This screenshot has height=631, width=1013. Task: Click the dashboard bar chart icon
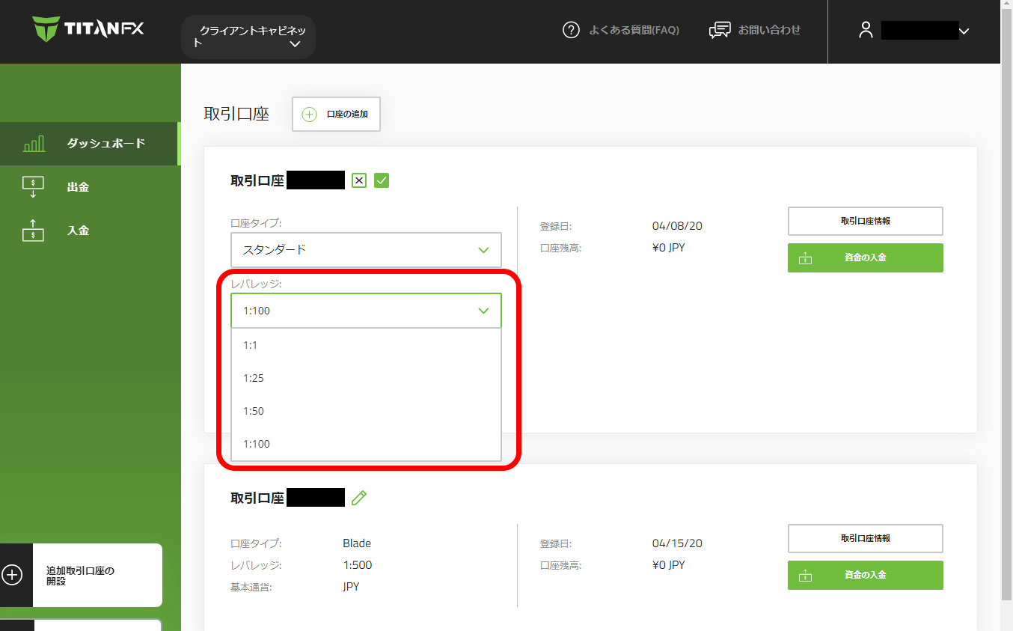34,144
